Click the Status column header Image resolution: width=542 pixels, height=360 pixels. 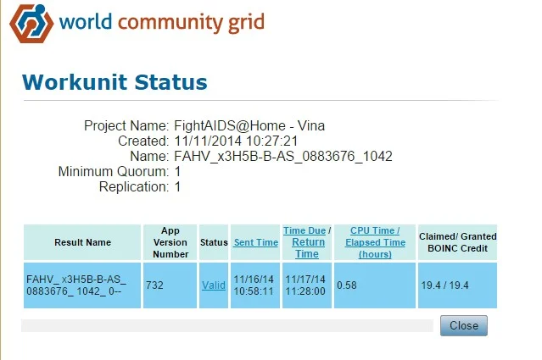click(x=214, y=242)
